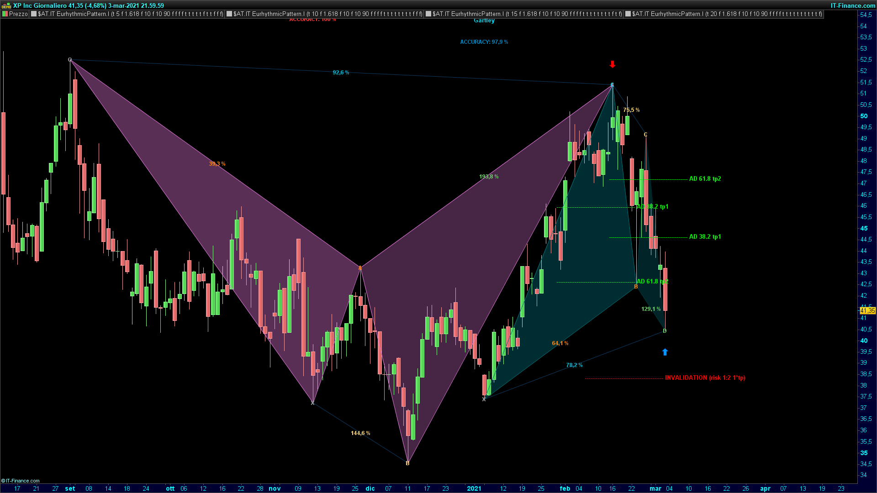Click the blue buy arrow below point D
This screenshot has height=493, width=877.
pos(665,352)
